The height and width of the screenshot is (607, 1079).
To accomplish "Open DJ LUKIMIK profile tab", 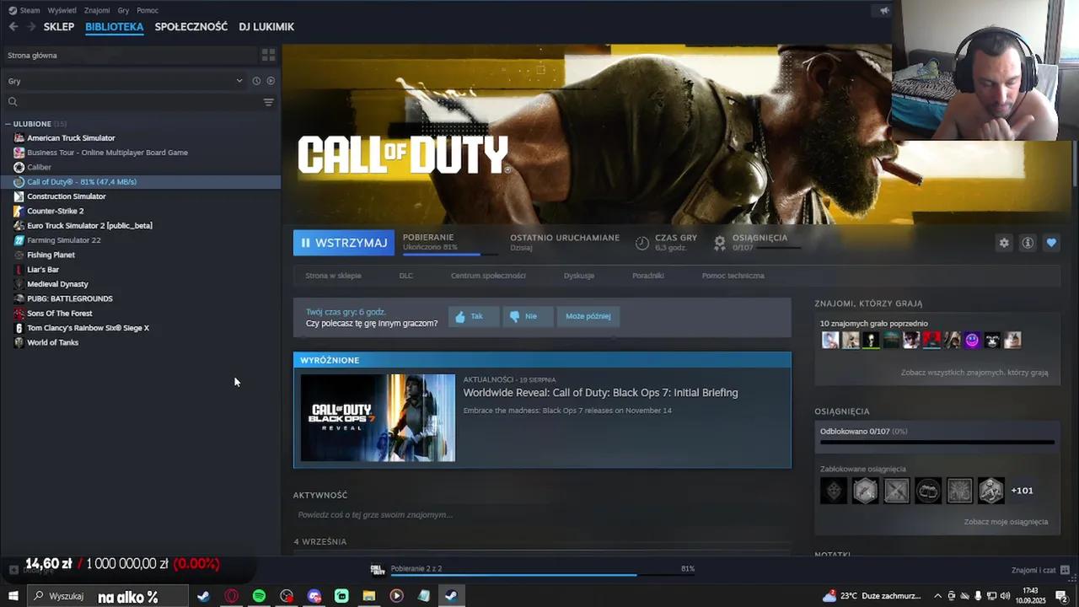I will tap(266, 27).
